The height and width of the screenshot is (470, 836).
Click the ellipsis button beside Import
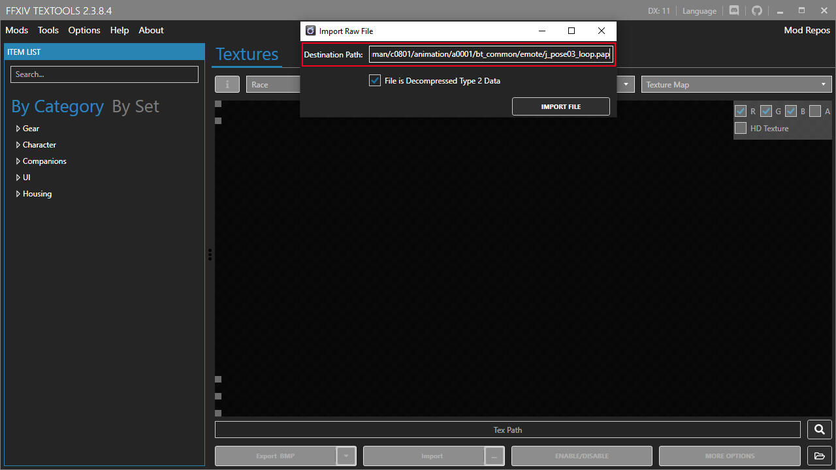[494, 456]
